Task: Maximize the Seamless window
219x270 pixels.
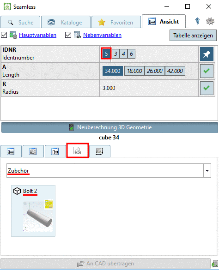Action: point(188,7)
